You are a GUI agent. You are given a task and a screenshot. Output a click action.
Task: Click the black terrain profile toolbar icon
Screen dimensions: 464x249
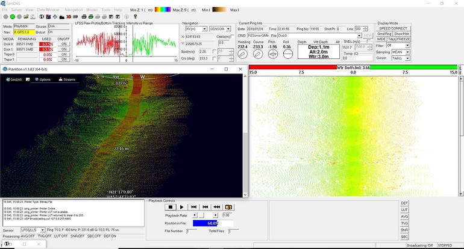pos(62,17)
